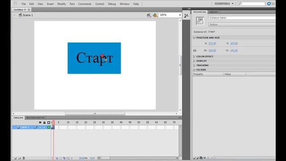Open the View menu
The width and height of the screenshot is (286, 161).
coord(40,4)
